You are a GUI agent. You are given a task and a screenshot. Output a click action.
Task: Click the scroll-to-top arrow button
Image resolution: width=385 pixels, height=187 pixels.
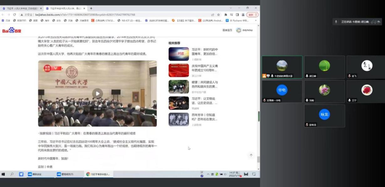[251, 155]
